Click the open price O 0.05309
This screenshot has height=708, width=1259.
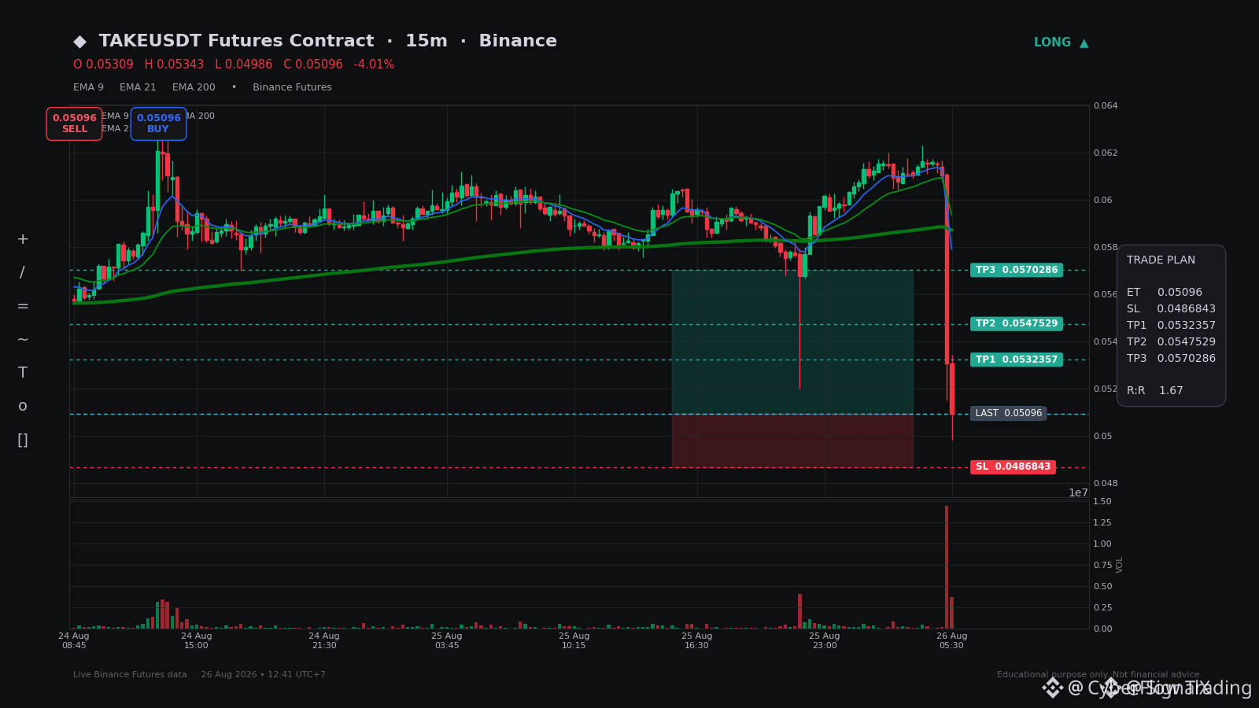tap(103, 65)
